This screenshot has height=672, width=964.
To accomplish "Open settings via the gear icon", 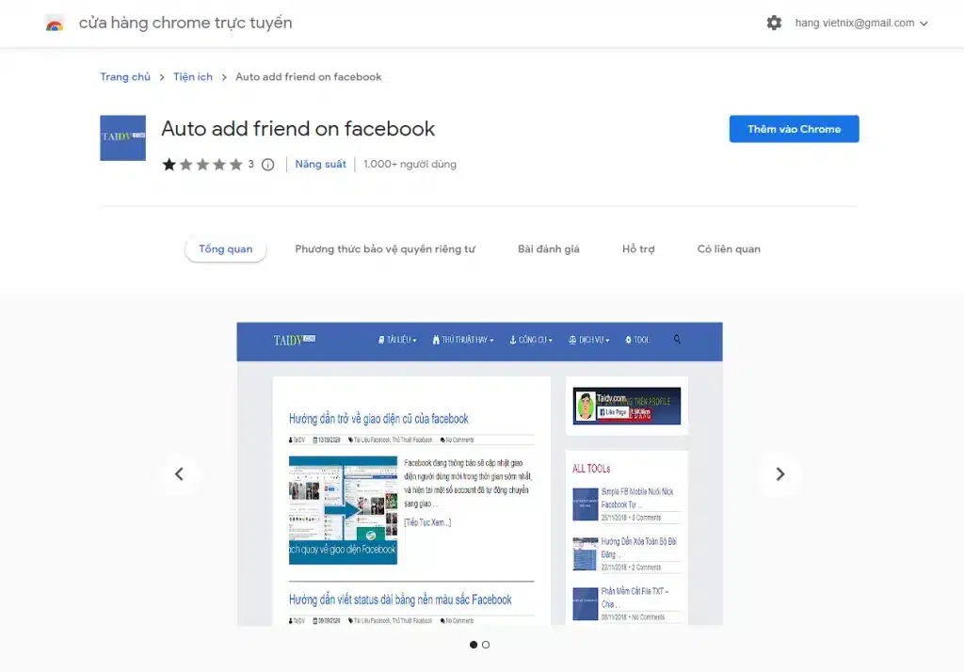I will [774, 24].
